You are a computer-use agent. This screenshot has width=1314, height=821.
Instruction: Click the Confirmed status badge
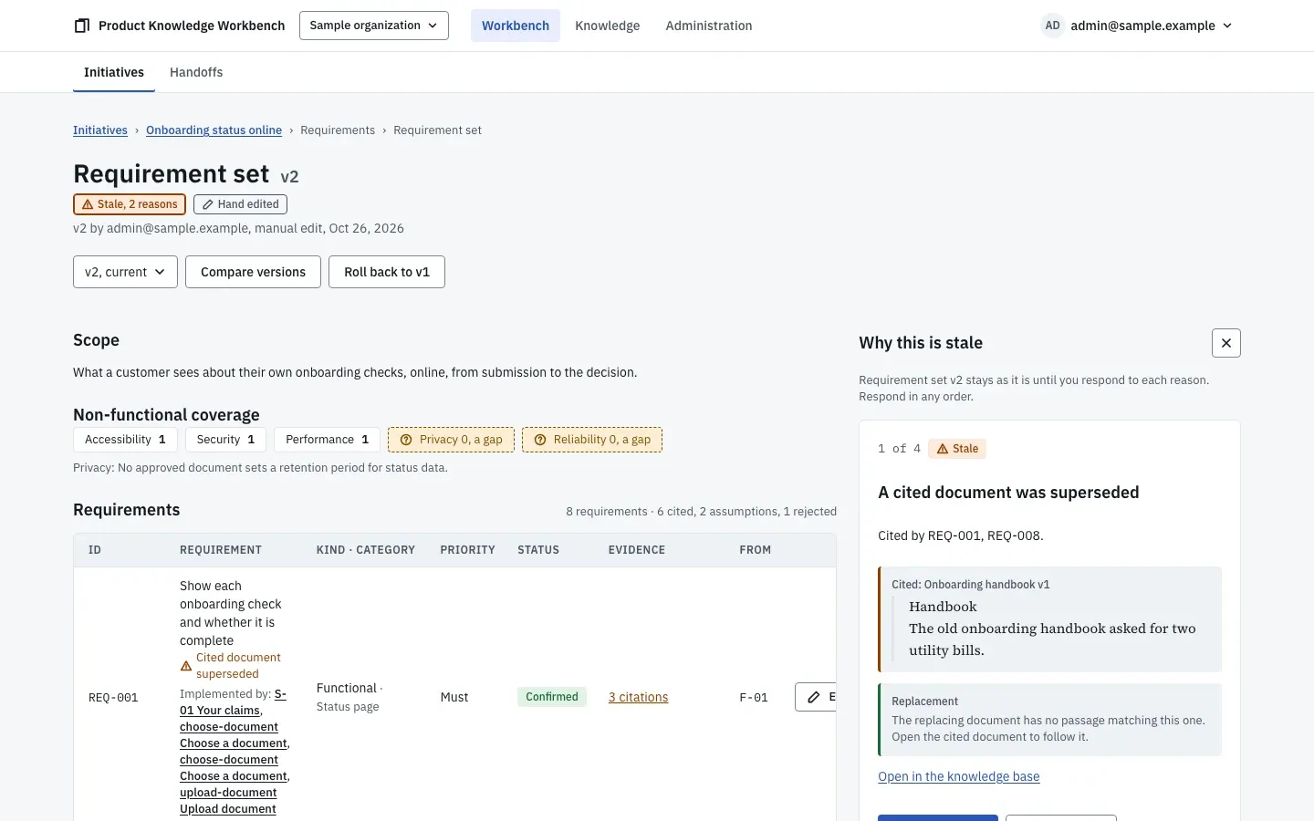552,697
